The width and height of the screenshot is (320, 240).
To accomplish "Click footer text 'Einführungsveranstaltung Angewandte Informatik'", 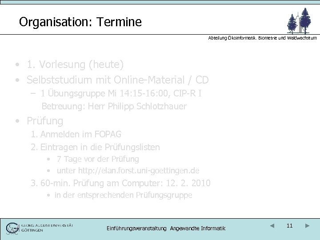I will point(166,228).
